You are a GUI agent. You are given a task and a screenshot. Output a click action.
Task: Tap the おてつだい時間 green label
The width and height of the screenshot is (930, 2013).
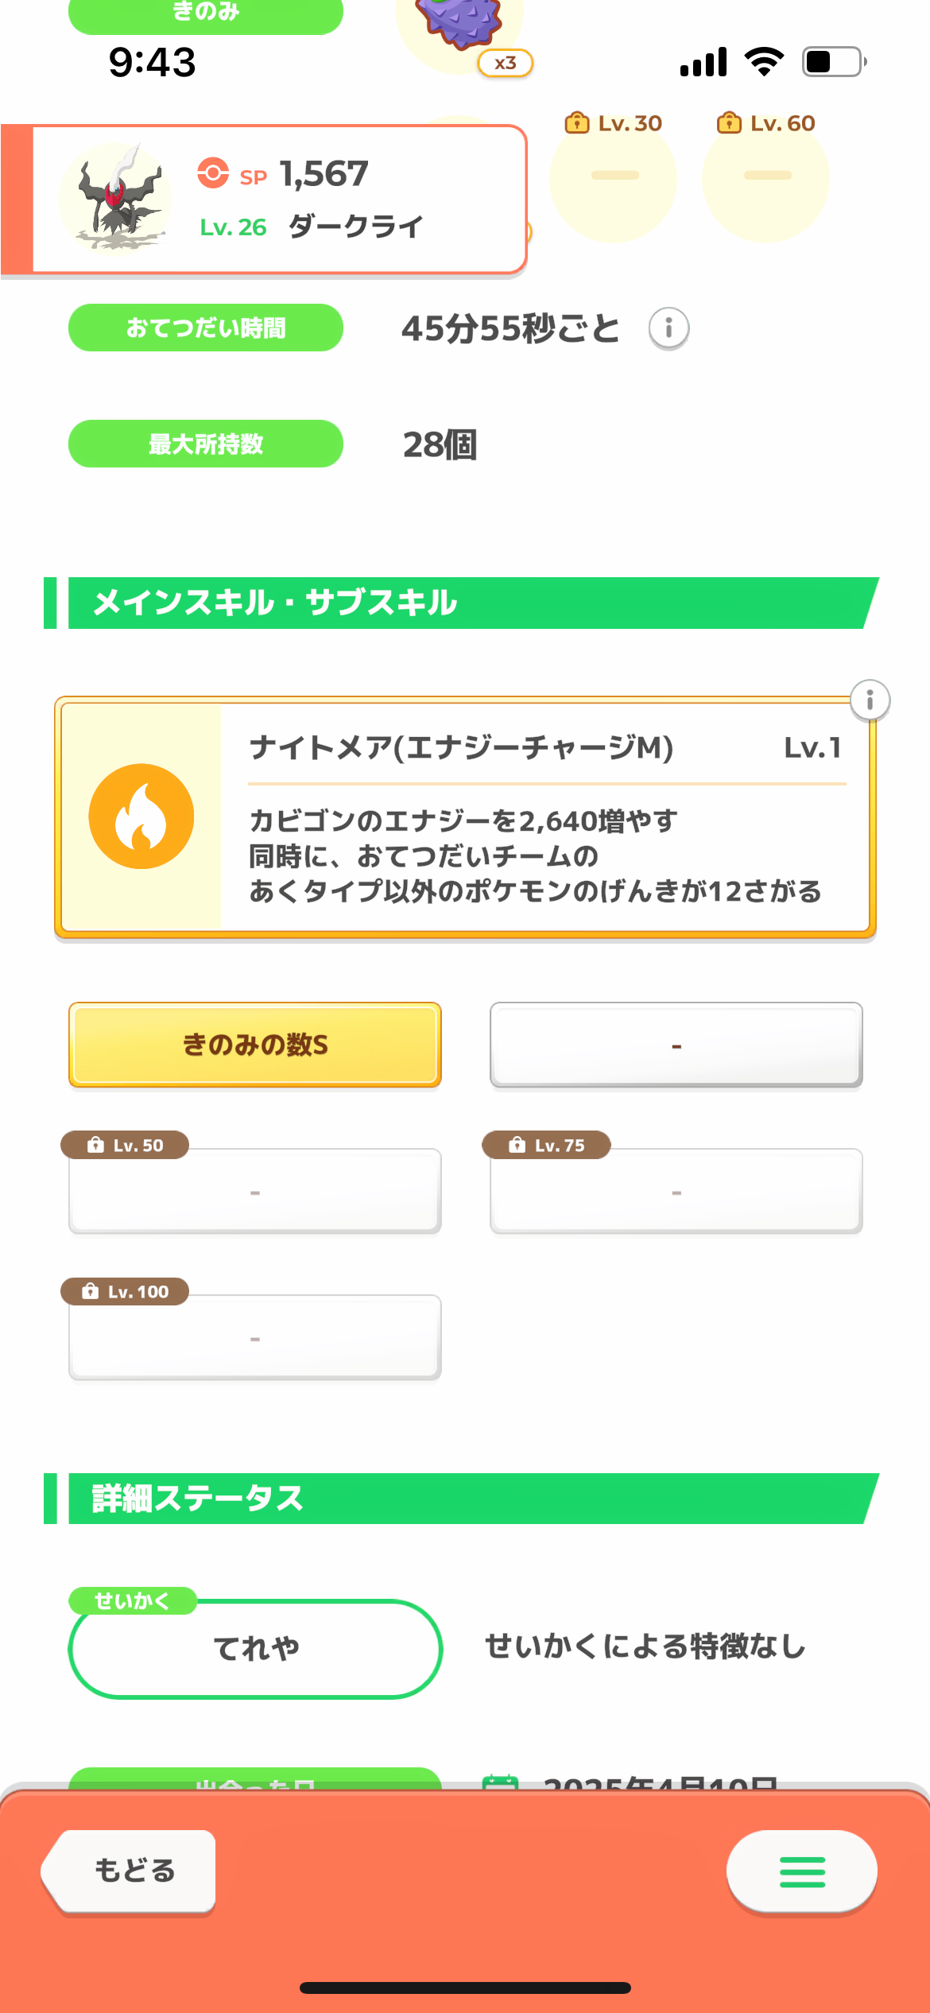206,328
